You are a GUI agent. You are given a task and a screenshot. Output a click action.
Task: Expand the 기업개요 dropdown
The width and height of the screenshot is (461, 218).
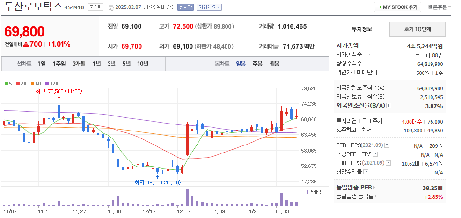209,7
